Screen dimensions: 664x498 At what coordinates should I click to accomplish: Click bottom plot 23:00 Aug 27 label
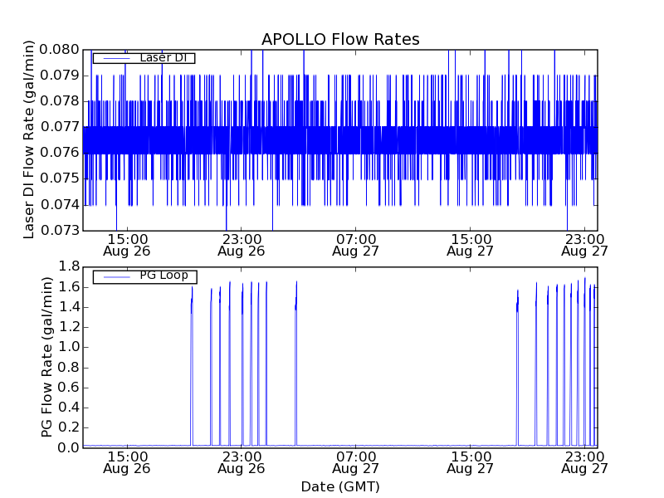(585, 462)
